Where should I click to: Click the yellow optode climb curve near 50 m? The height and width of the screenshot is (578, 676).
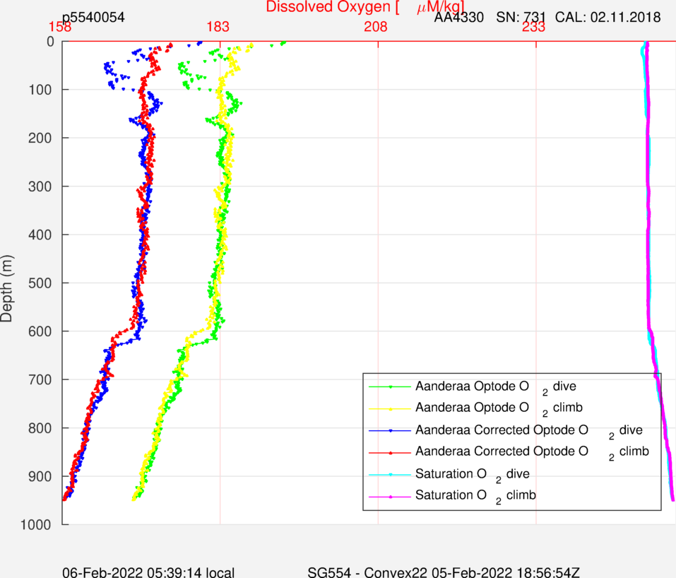(x=234, y=64)
